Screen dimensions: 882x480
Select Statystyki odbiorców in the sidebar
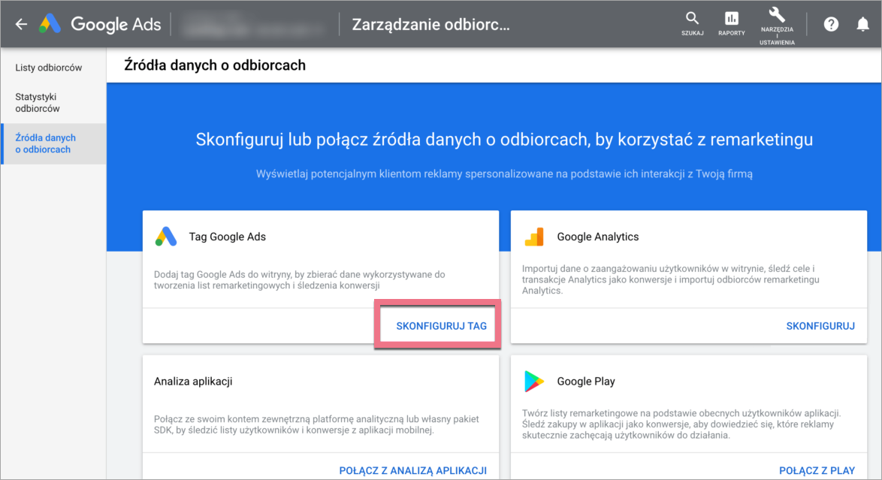(x=38, y=103)
